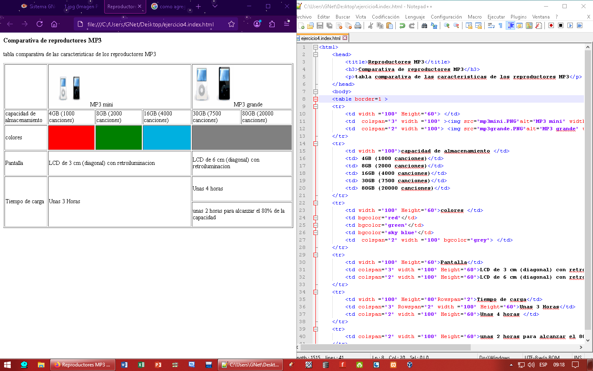Click the Undo arrow in Notepad++ toolbar
Viewport: 593px width, 371px height.
[x=402, y=26]
